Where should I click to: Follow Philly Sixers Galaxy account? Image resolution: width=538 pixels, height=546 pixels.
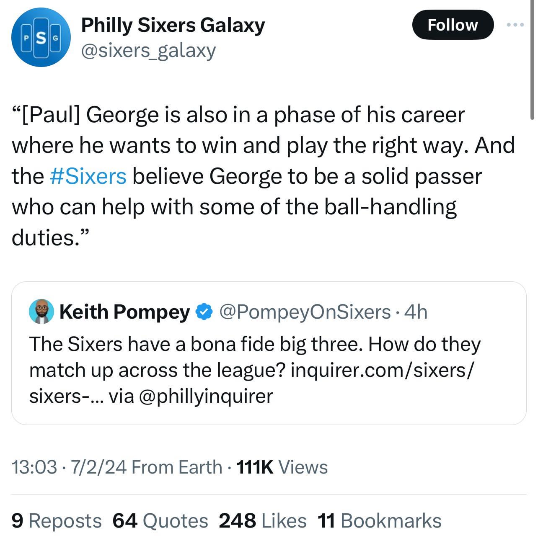[x=453, y=25]
